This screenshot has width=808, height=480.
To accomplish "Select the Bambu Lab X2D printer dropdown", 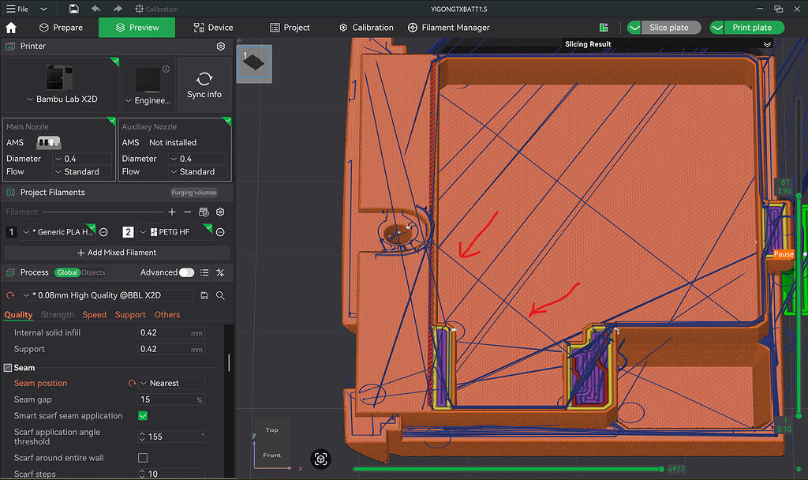I will coord(62,99).
